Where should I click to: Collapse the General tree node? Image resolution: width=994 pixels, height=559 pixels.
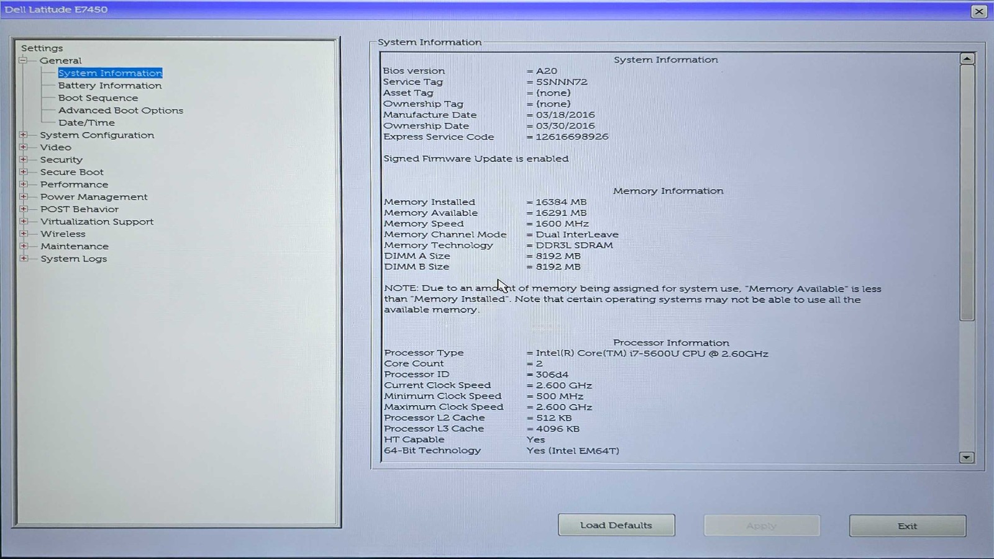(23, 60)
